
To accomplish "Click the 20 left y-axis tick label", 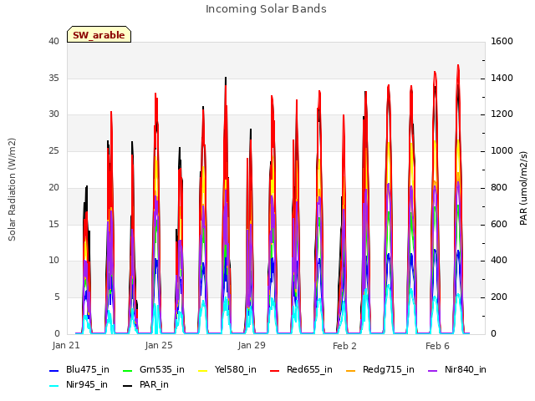I will tap(53, 187).
